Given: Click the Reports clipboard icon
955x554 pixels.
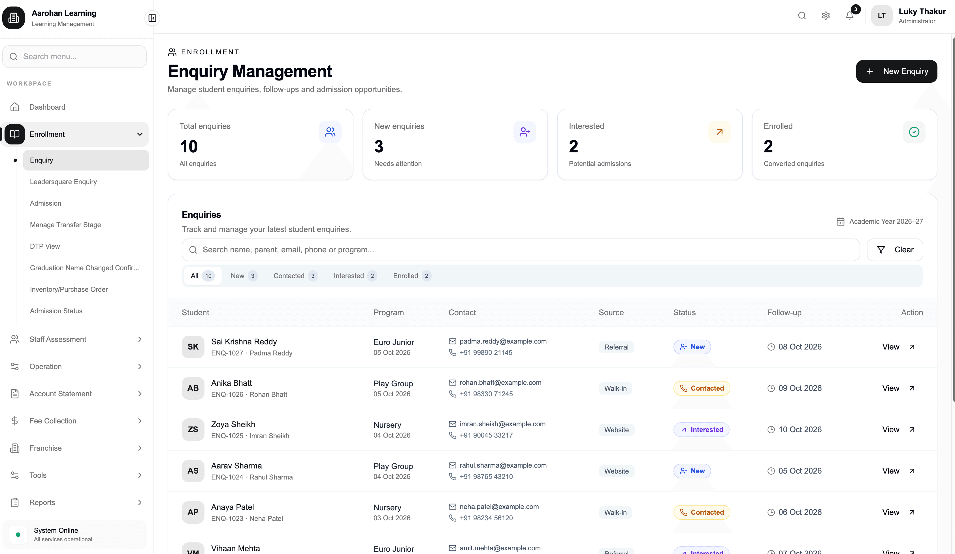Looking at the screenshot, I should tap(15, 502).
